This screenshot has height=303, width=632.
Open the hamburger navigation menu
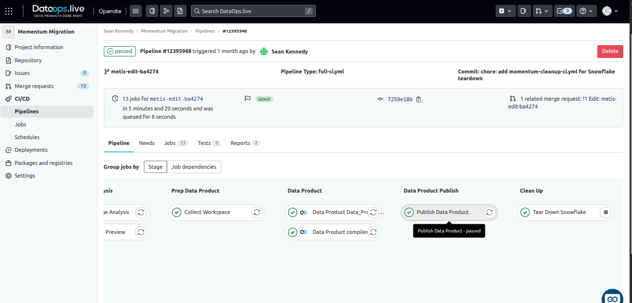click(136, 11)
